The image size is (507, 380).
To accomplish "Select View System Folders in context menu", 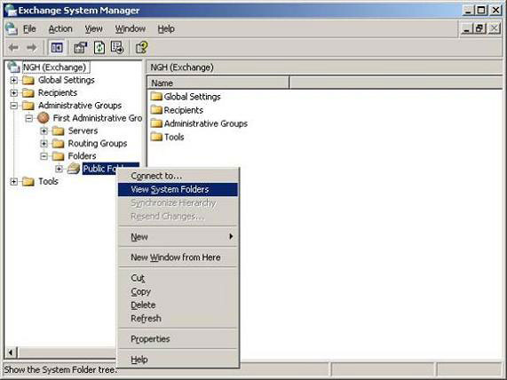I will click(x=178, y=189).
